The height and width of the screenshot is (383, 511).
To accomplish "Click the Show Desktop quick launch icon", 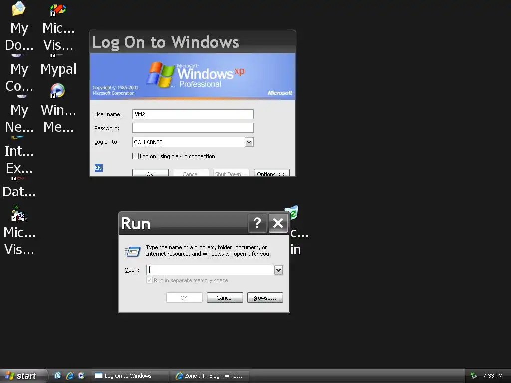I will (x=58, y=375).
